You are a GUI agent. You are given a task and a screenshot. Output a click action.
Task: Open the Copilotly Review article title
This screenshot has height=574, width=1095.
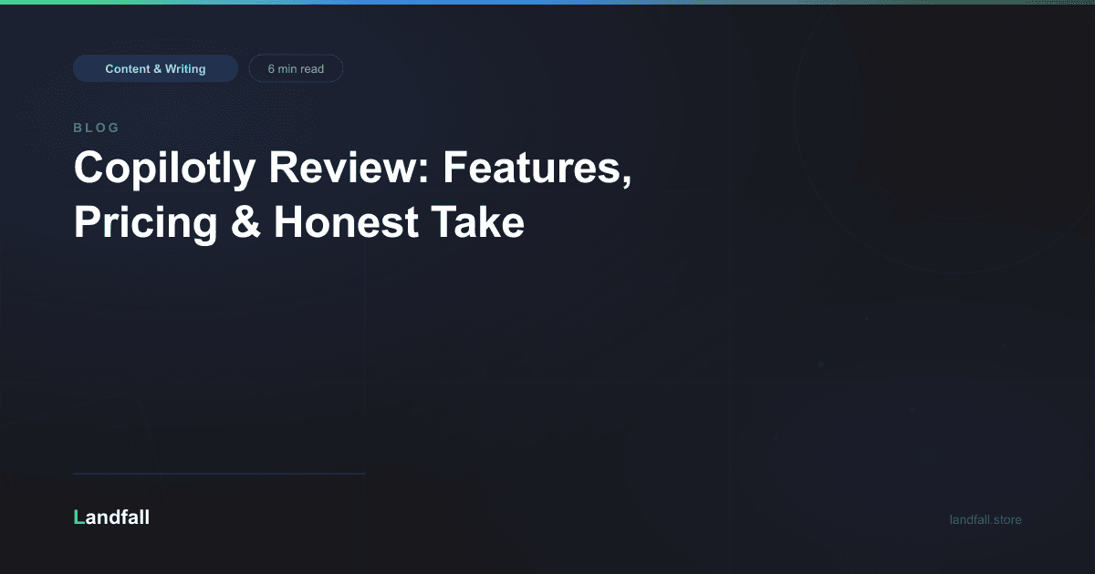coord(354,195)
